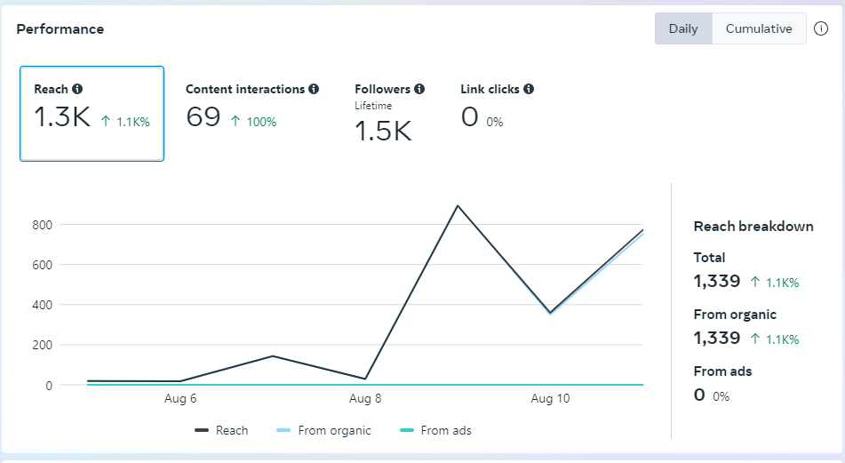The image size is (845, 463).
Task: Click the Aug 10 axis label
Action: tap(550, 399)
